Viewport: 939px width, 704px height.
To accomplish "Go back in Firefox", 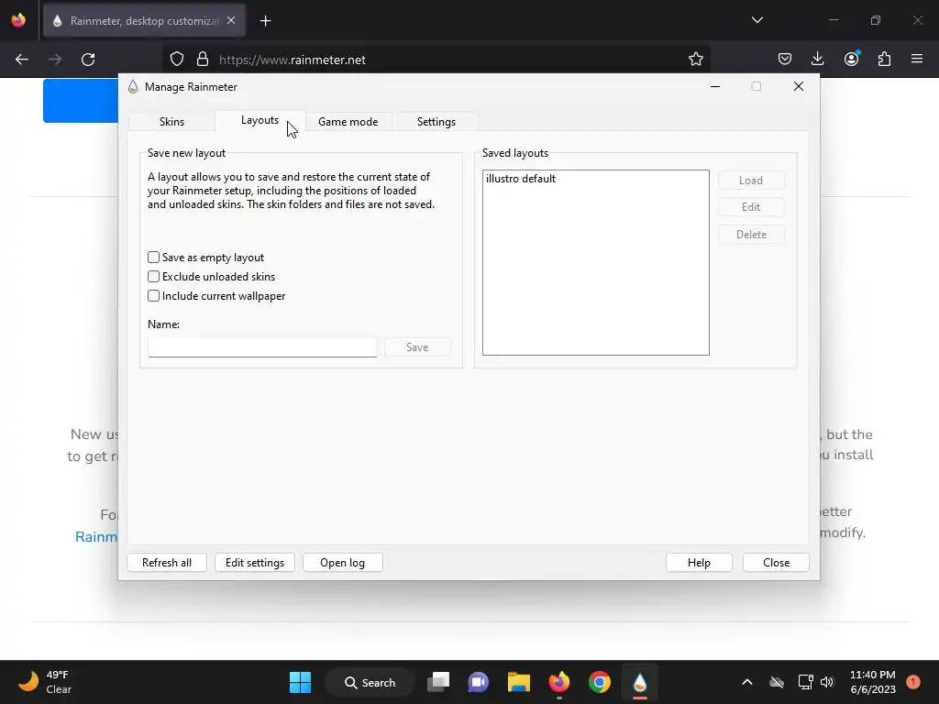I will coord(22,60).
